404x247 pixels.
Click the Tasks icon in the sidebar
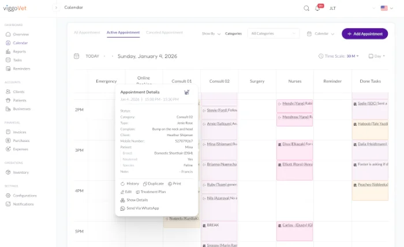[8, 60]
